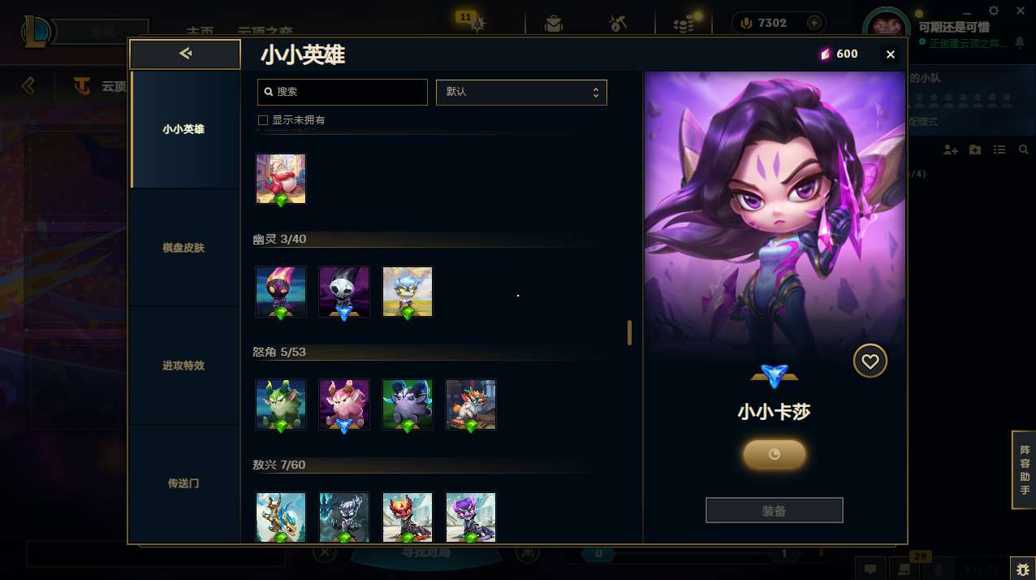Open settings gear in window top bar
This screenshot has width=1036, height=580.
point(994,11)
